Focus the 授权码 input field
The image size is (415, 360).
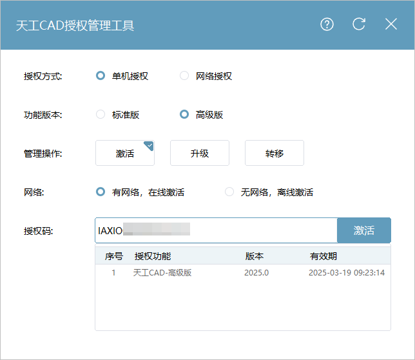pyautogui.click(x=216, y=230)
